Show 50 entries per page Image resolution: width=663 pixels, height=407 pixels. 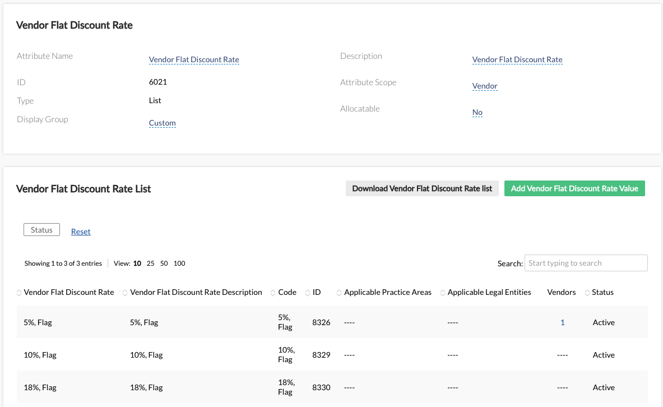(x=164, y=263)
